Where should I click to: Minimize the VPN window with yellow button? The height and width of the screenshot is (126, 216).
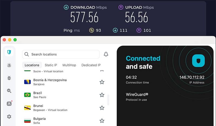[x=10, y=40]
